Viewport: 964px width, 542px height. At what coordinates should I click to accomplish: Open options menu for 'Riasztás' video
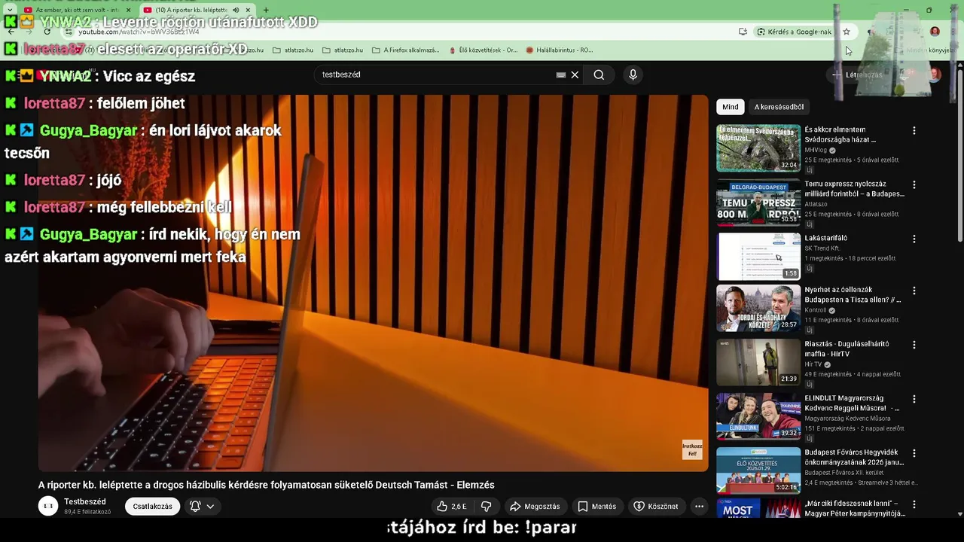click(x=914, y=345)
